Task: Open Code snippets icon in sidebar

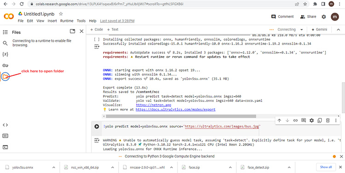Action: click(x=5, y=125)
